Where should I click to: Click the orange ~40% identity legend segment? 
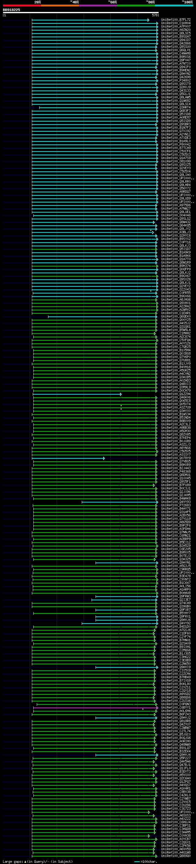click(60, 6)
